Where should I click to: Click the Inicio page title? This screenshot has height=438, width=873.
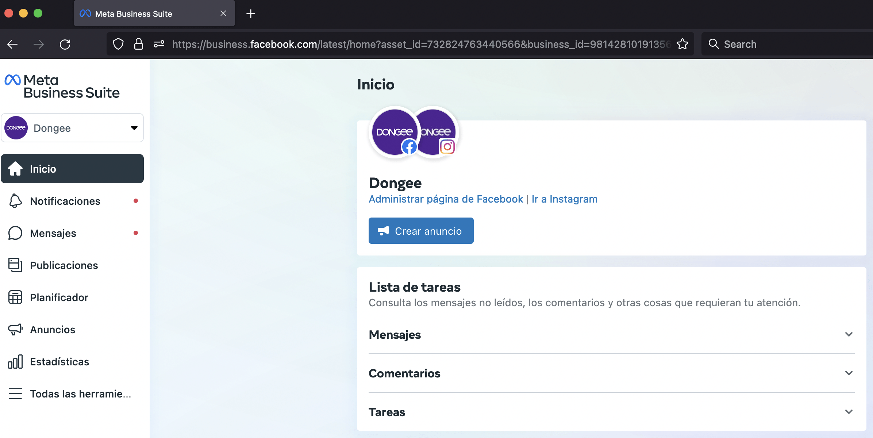[x=376, y=84]
